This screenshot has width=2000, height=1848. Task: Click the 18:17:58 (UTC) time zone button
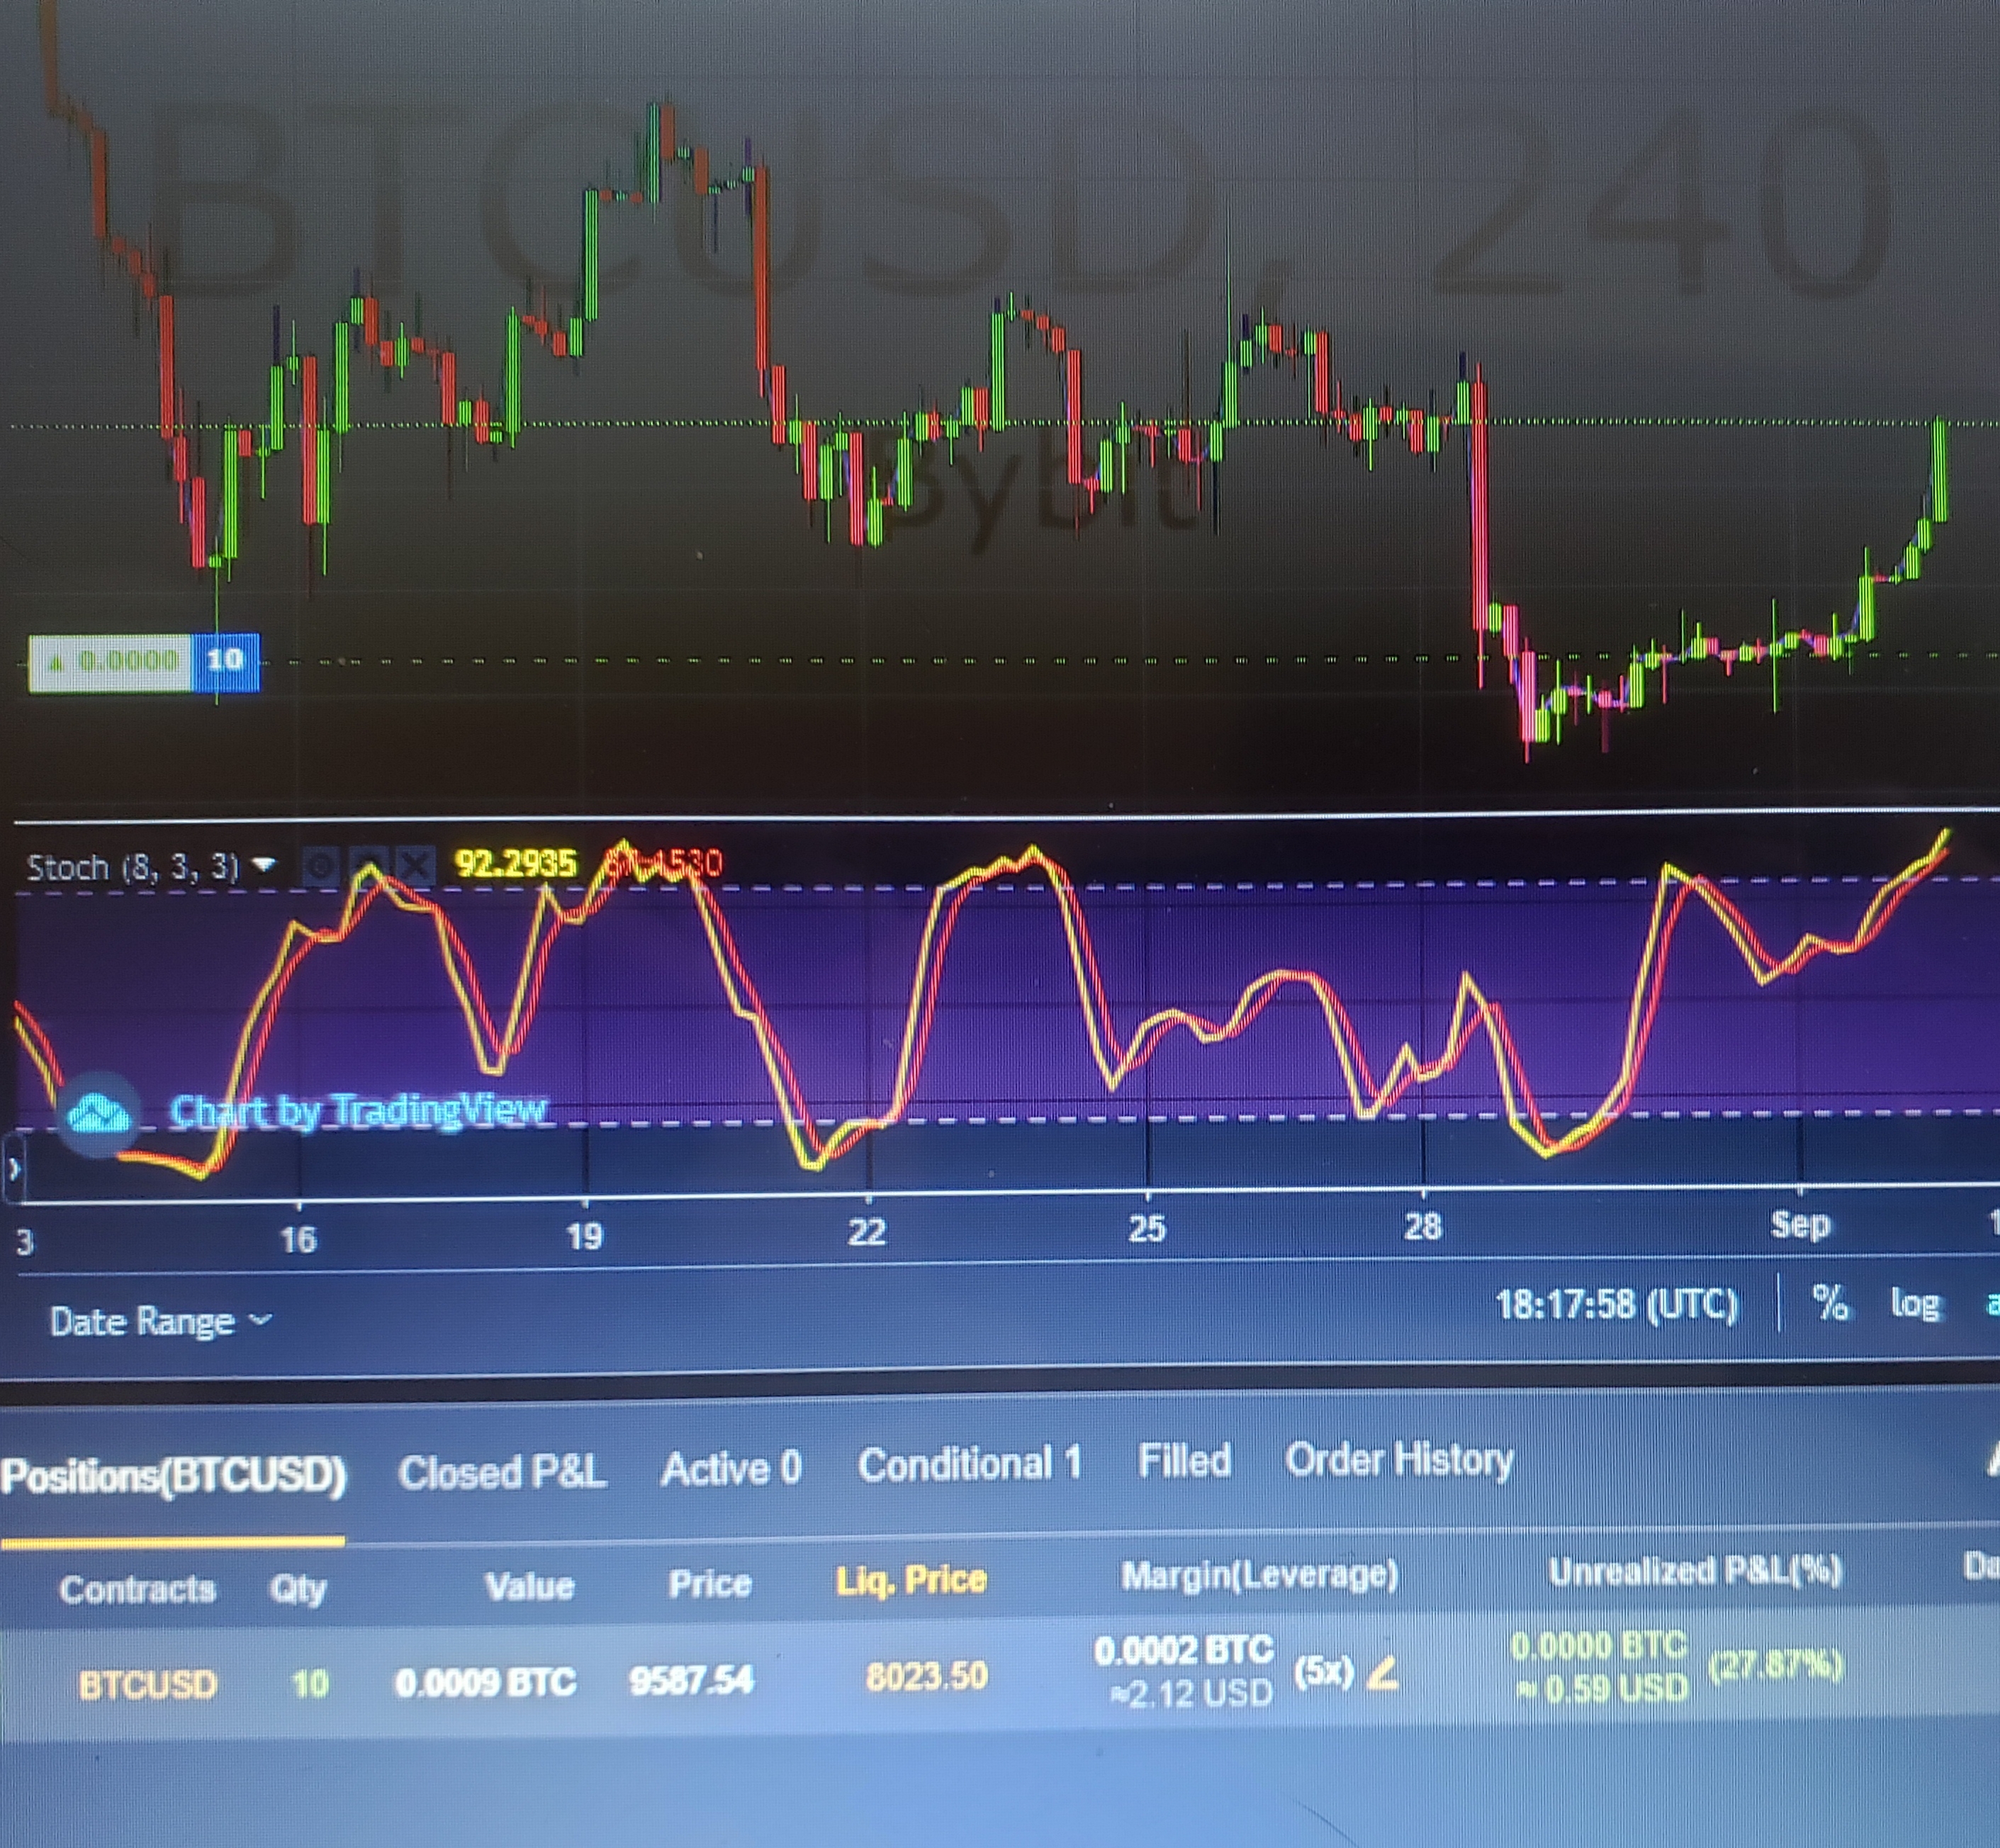point(1616,1305)
